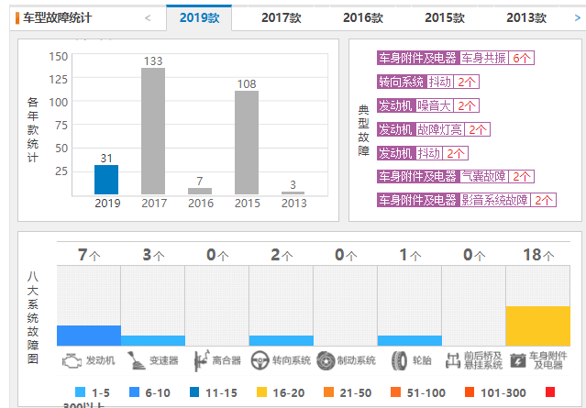Select the 2019款 tab
The width and height of the screenshot is (586, 408).
[199, 17]
